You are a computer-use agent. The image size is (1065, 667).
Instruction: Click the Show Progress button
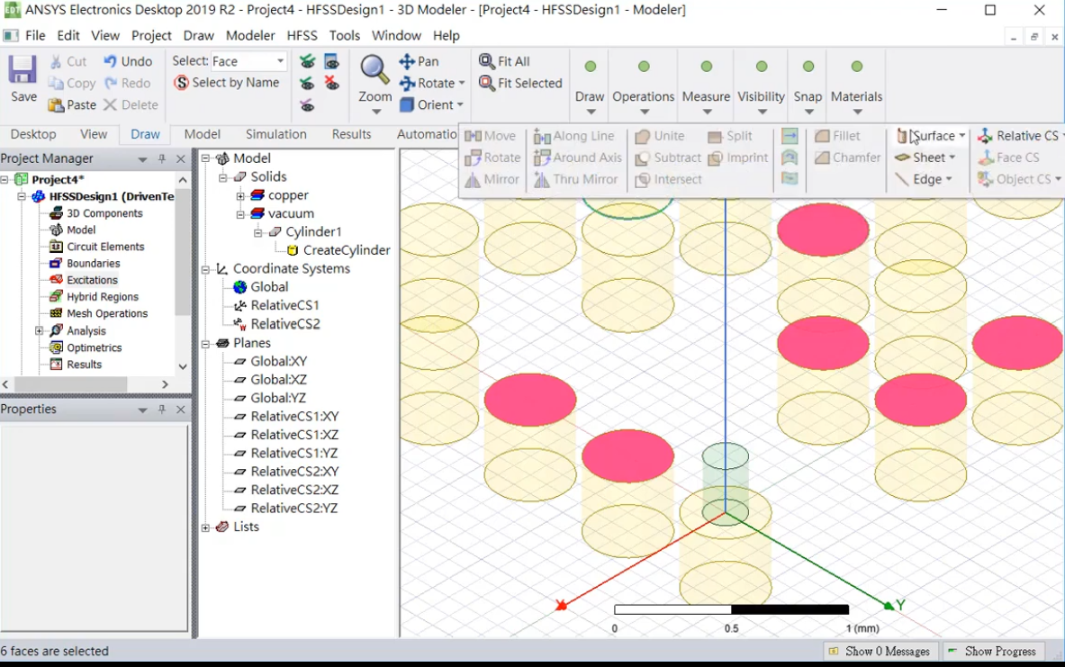click(x=992, y=652)
